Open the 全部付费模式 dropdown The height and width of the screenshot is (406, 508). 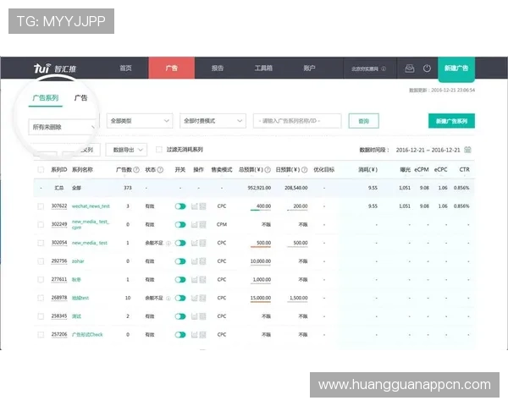pyautogui.click(x=213, y=121)
